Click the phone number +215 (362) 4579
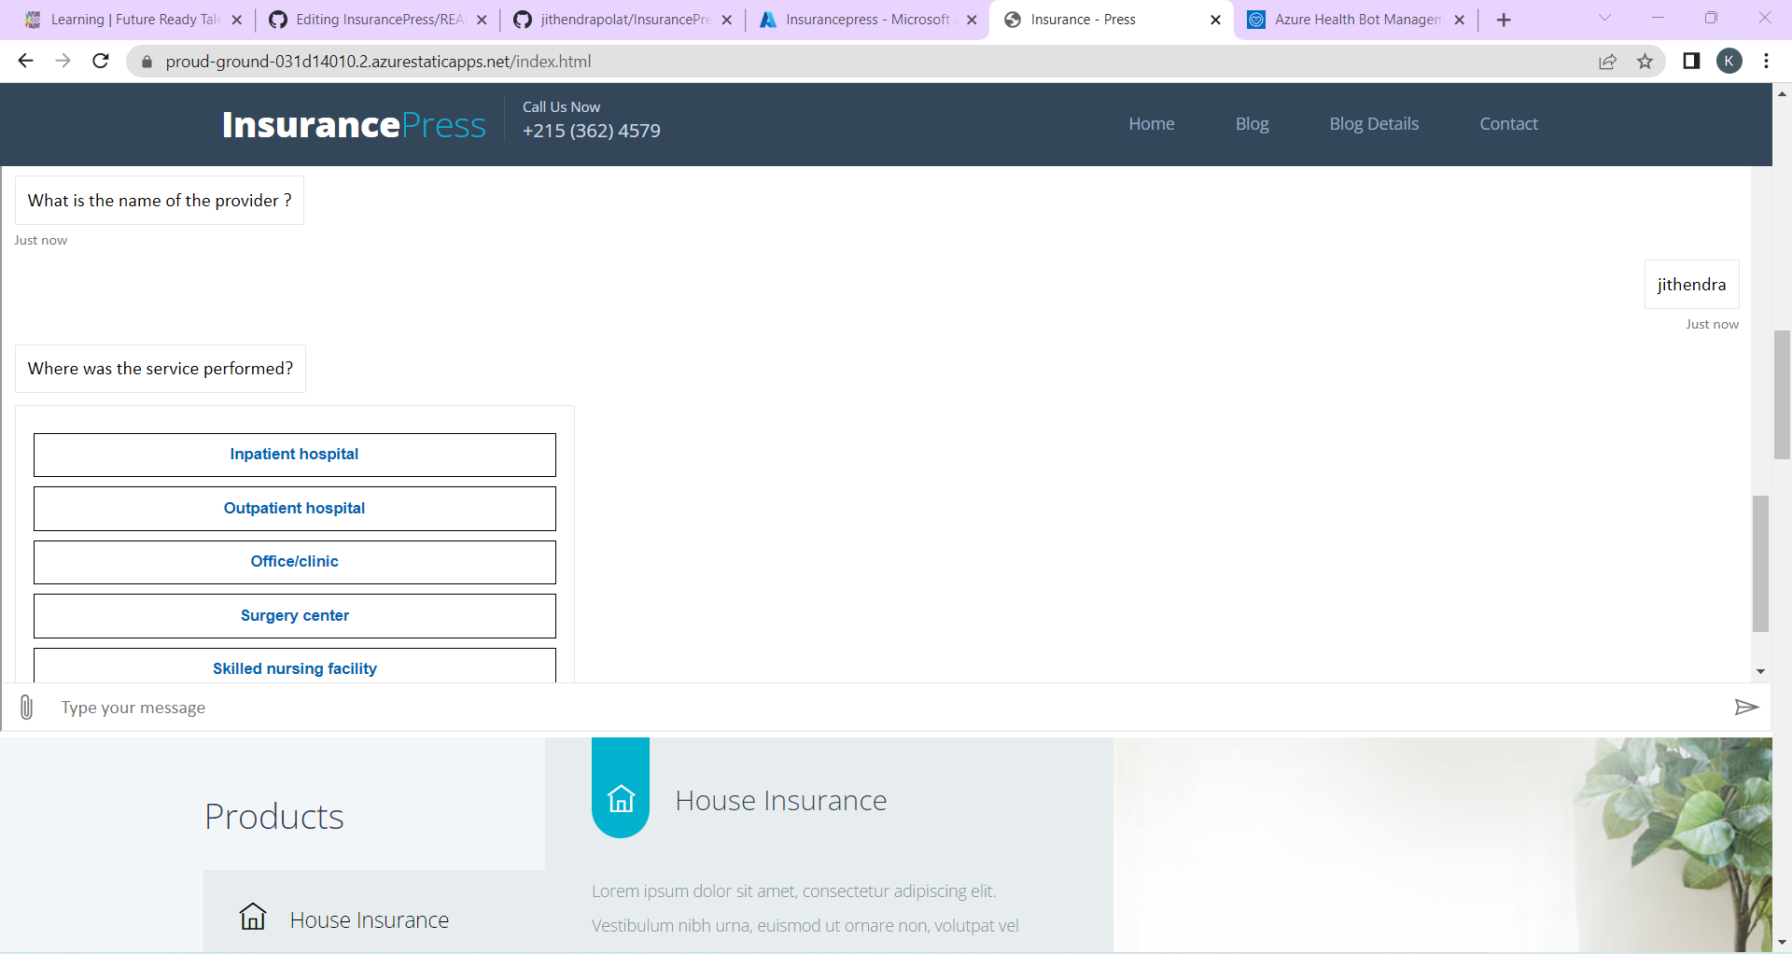1792x954 pixels. point(592,131)
